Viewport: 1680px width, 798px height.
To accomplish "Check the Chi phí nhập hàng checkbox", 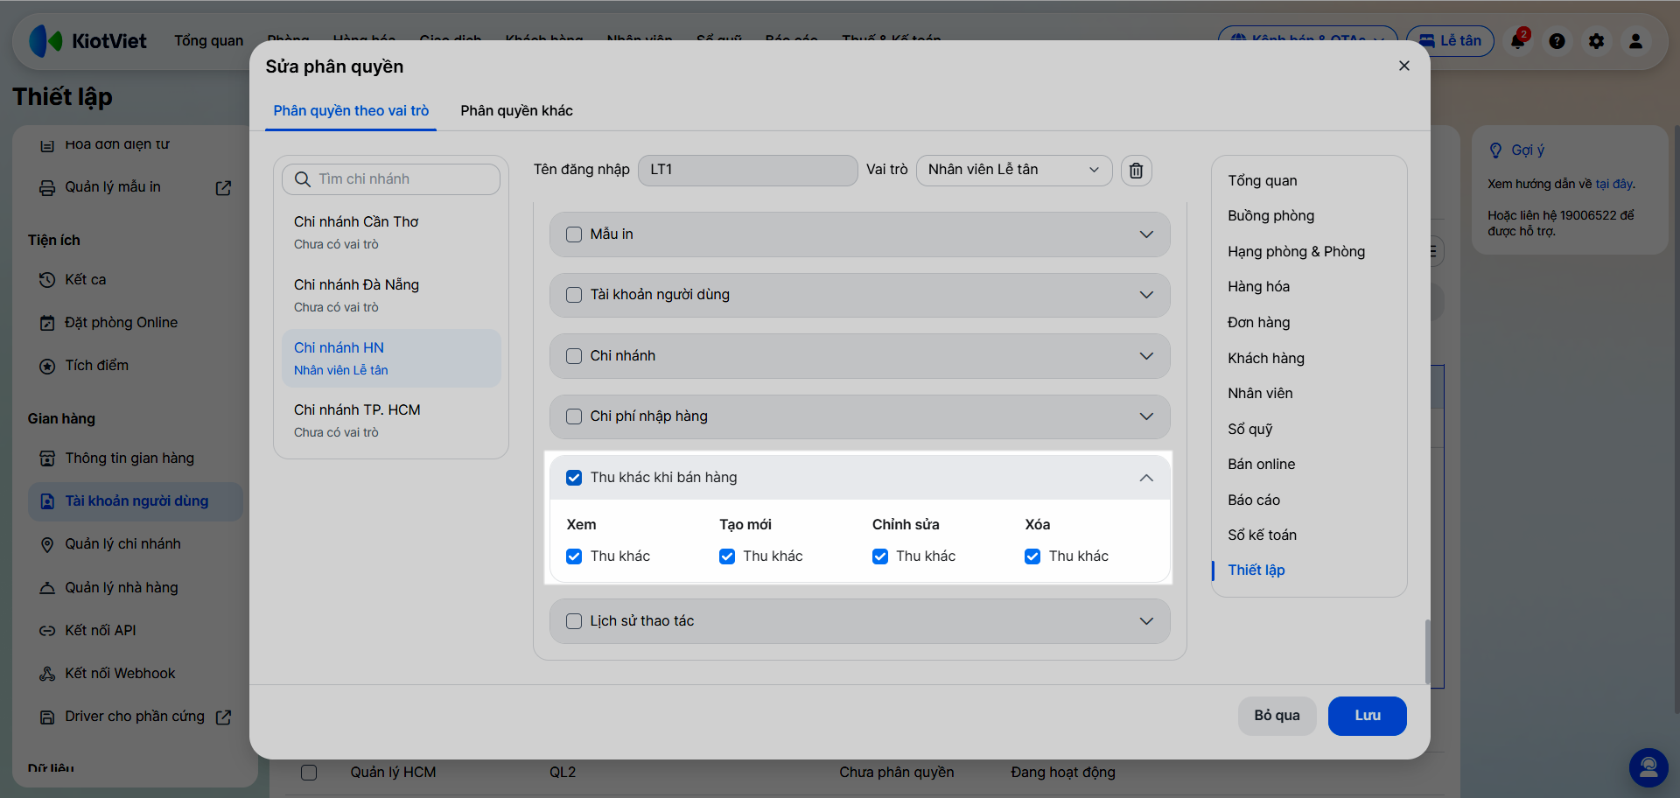I will 574,416.
